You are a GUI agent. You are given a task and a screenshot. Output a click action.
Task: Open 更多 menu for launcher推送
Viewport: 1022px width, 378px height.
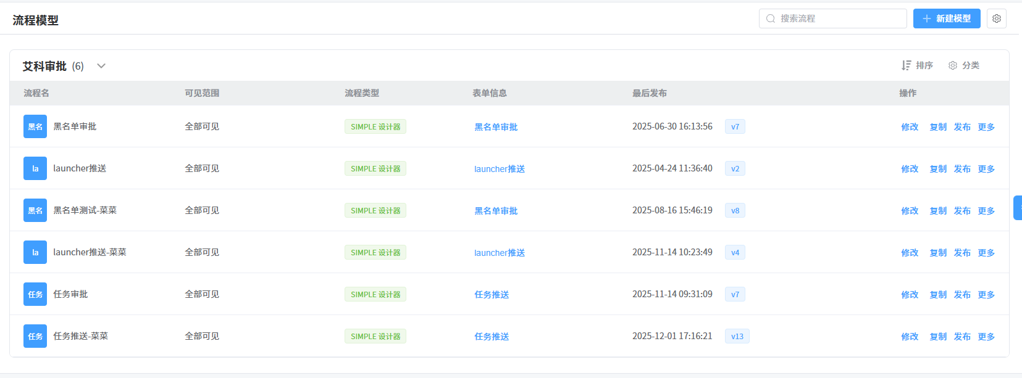[x=986, y=169]
